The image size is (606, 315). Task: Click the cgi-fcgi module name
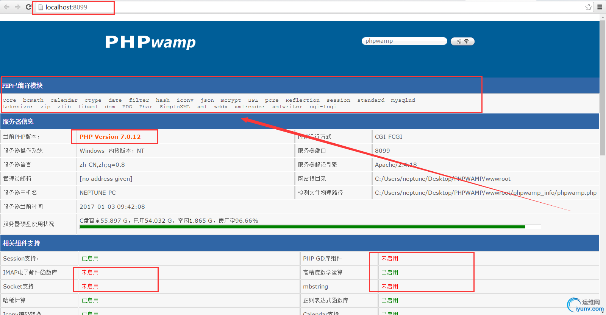(x=323, y=107)
